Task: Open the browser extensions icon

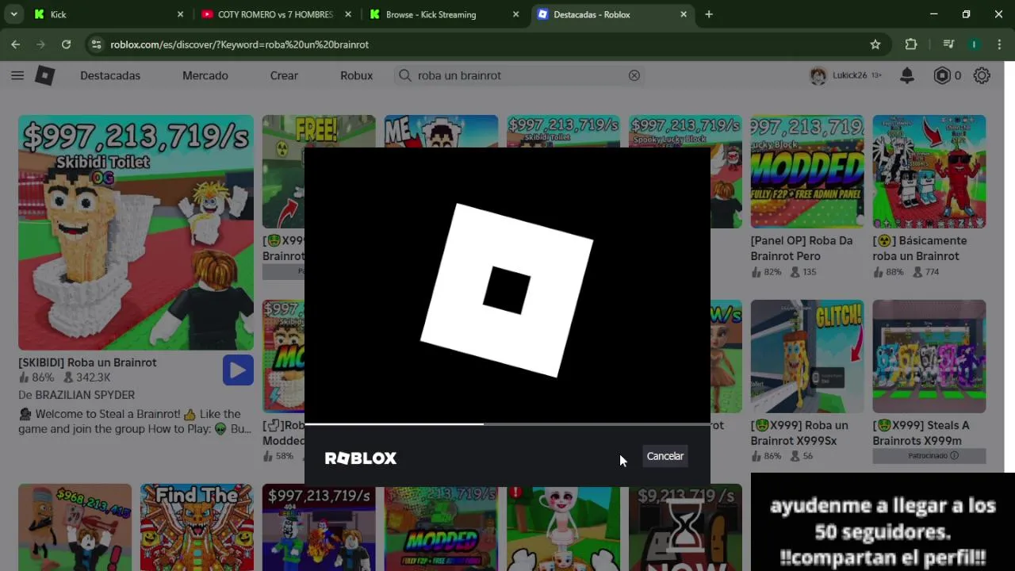Action: [x=911, y=44]
